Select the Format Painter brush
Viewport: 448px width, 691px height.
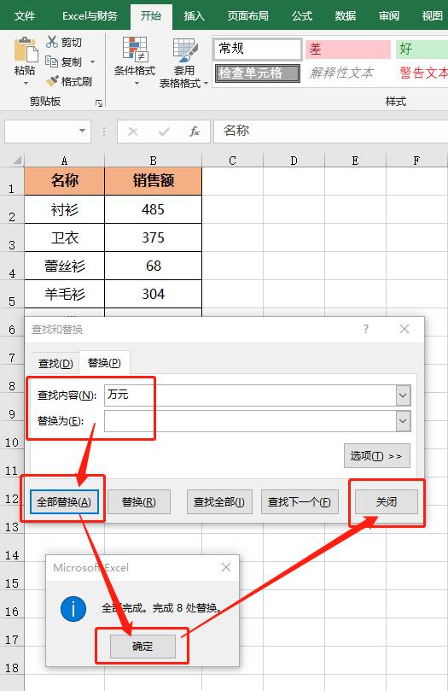52,81
